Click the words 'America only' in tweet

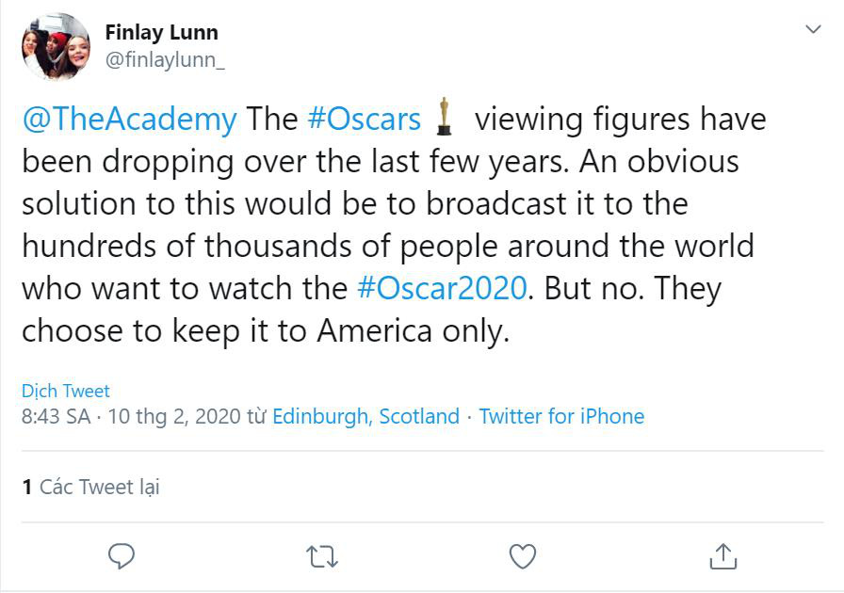(414, 330)
